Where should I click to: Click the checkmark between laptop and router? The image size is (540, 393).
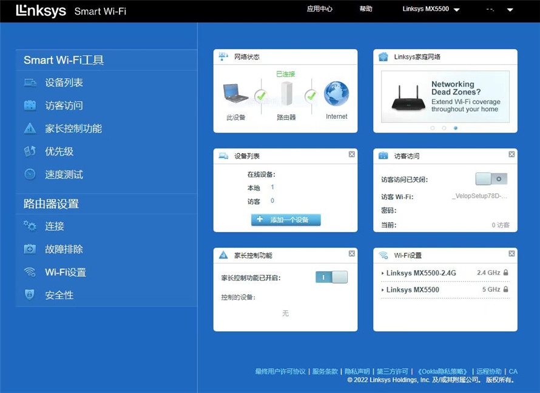261,96
